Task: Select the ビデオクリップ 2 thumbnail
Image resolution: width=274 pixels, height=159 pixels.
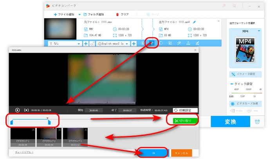Action: 49,137
